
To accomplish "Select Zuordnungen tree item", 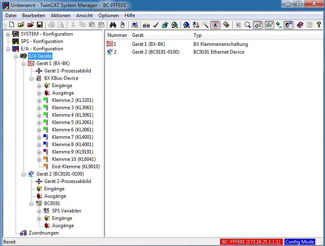I will pos(43,233).
